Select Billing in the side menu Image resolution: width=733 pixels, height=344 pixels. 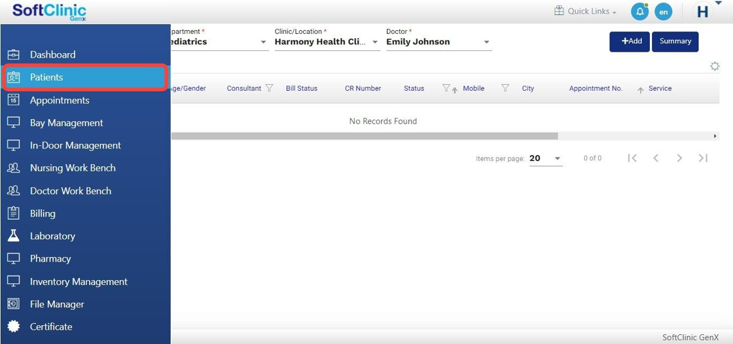[x=43, y=213]
